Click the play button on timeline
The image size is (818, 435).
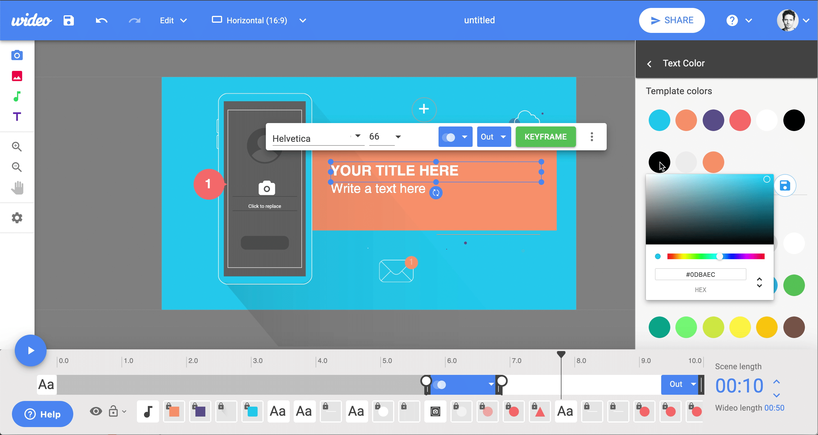point(30,351)
